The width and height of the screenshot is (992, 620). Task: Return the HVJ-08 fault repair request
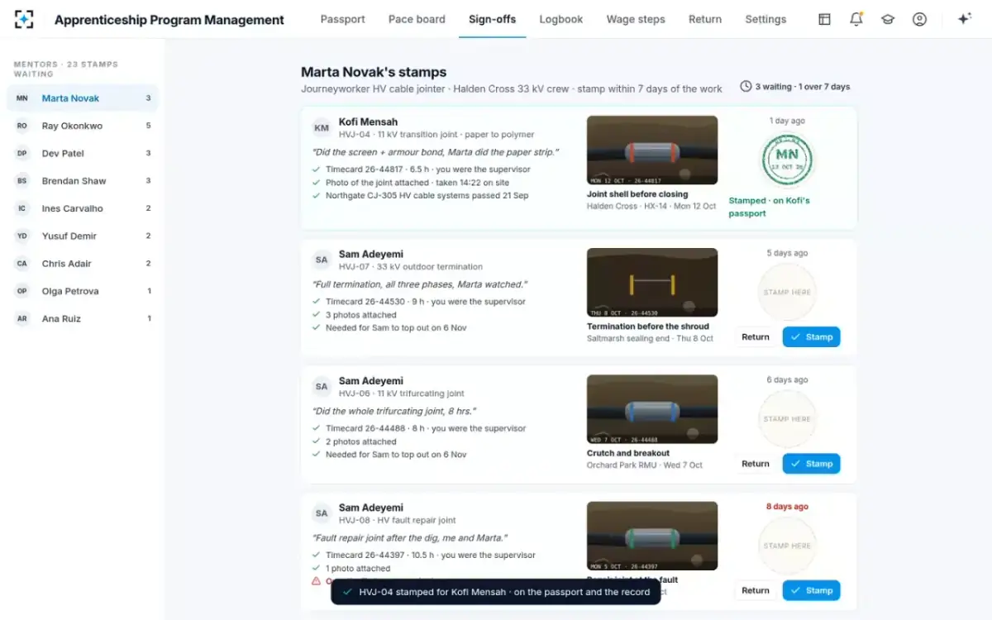(756, 590)
